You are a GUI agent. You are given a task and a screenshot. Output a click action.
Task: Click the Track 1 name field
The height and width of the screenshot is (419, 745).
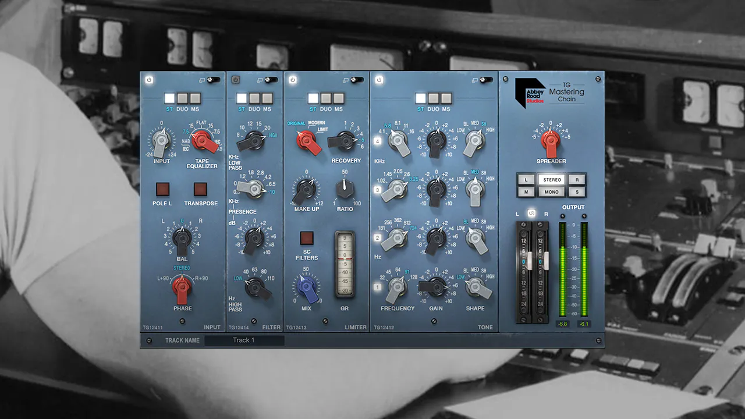244,340
